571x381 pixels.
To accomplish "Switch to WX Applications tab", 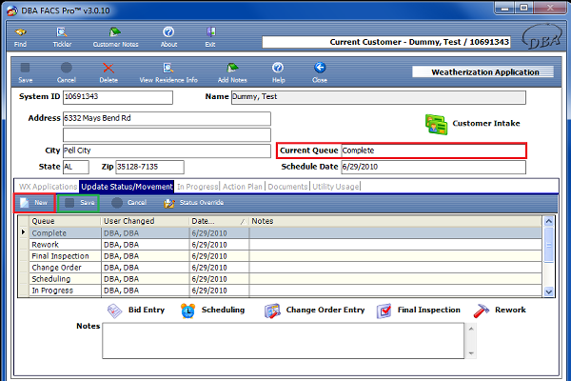I will tap(48, 187).
